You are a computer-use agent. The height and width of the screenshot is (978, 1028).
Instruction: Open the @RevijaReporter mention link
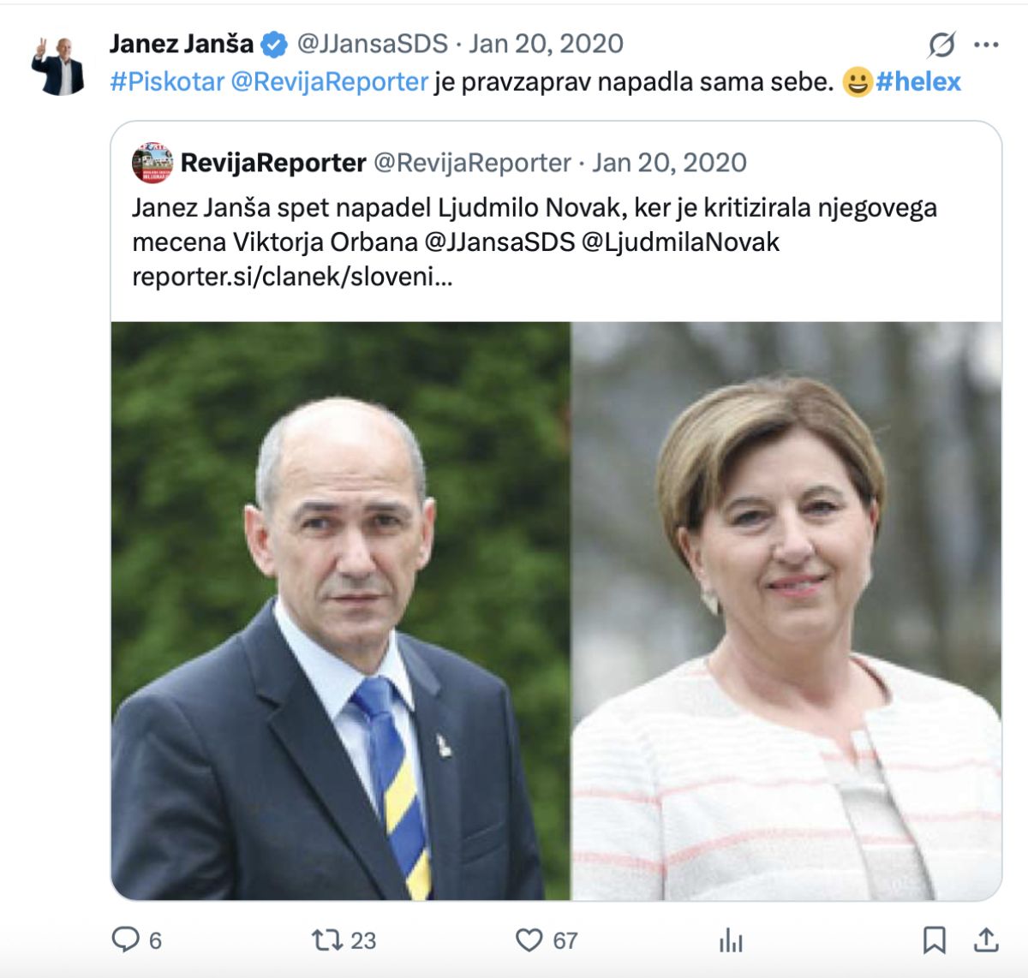pos(330,81)
